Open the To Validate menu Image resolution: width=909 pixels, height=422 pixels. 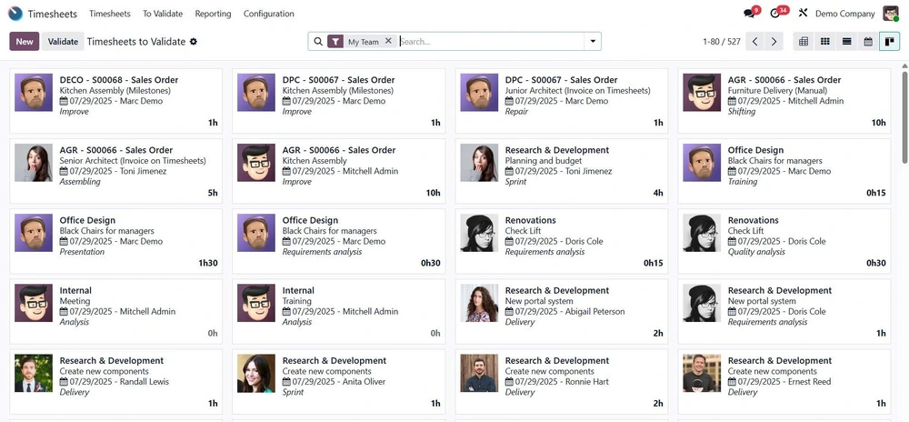pyautogui.click(x=163, y=14)
